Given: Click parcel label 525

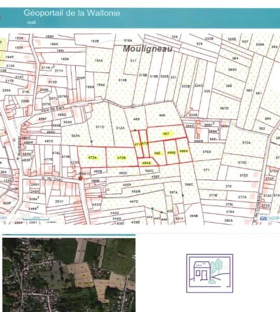Looking at the screenshot, I should [x=207, y=91].
